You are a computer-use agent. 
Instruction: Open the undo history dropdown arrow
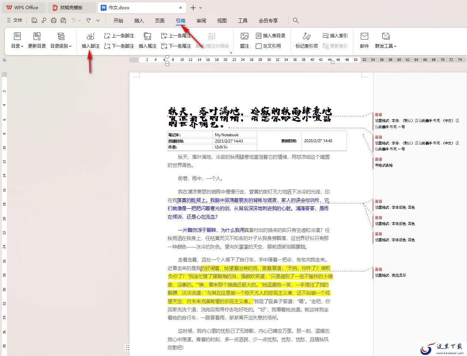click(80, 20)
